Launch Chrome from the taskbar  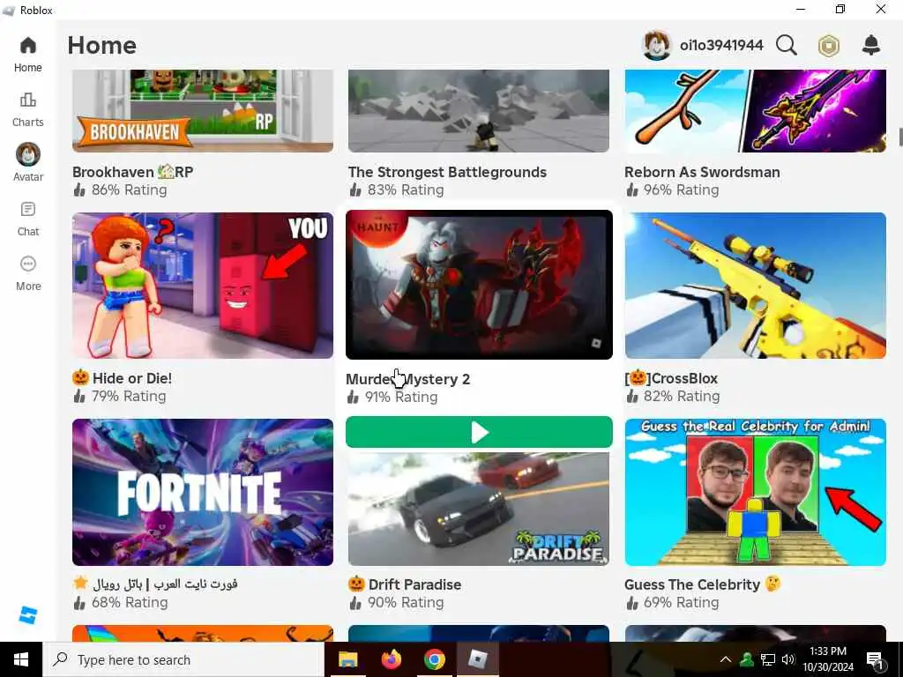pos(435,659)
